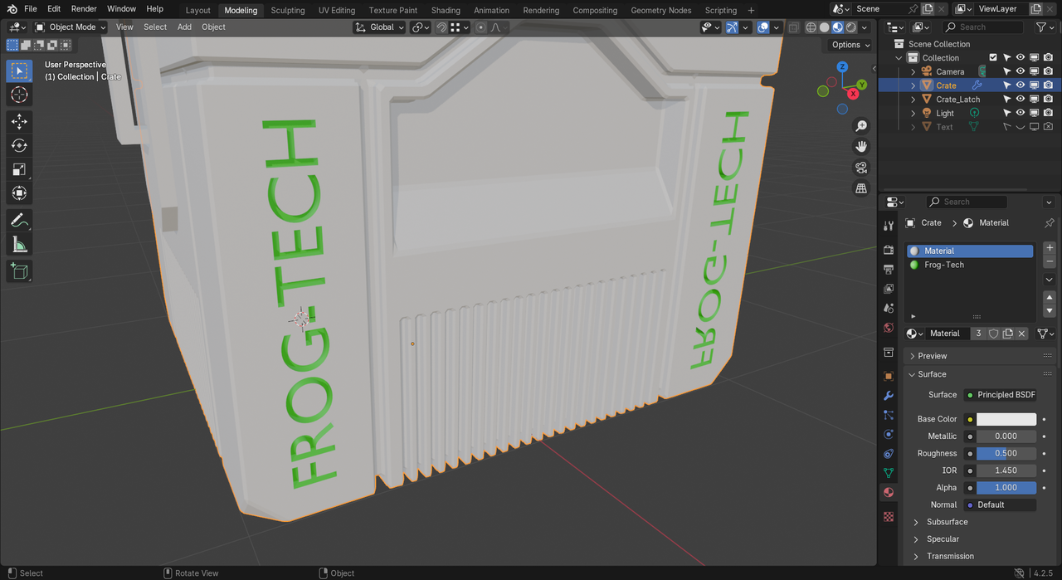Viewport: 1062px width, 580px height.
Task: Switch to Texture properties using the checker icon
Action: (889, 516)
